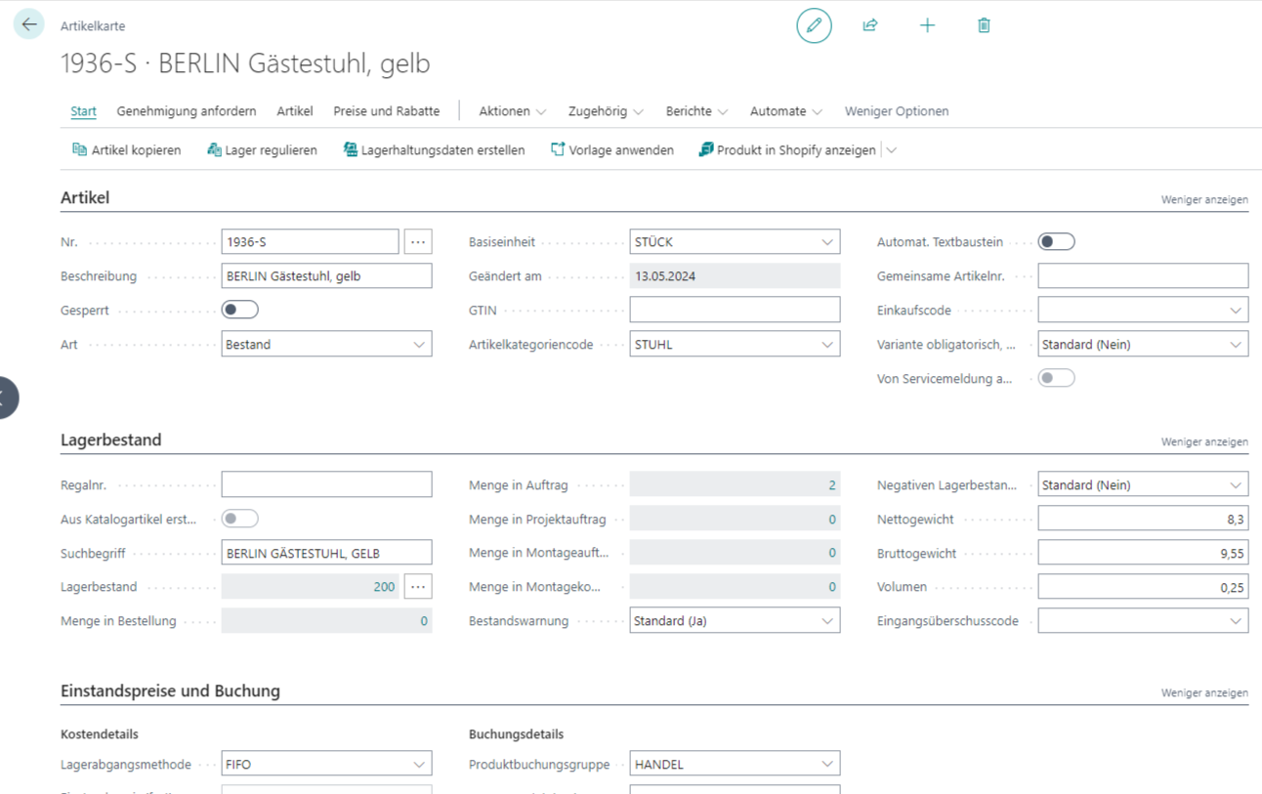Toggle Aus Katalogartikel erstellt switch
Image resolution: width=1262 pixels, height=794 pixels.
click(239, 519)
